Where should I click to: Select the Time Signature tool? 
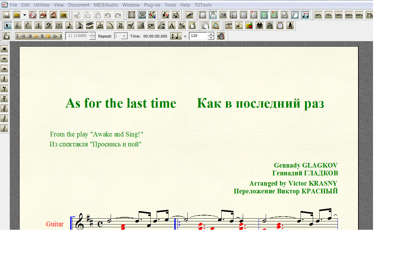point(38,25)
